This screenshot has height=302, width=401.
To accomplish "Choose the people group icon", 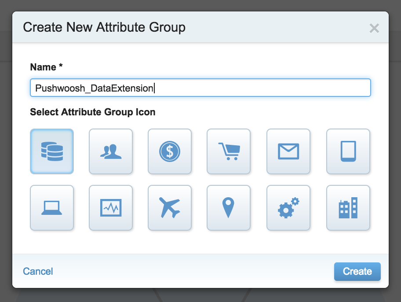I will (111, 151).
